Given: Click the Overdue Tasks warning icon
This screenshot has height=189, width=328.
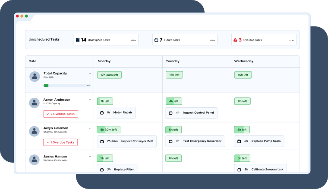Looking at the screenshot, I should (235, 40).
